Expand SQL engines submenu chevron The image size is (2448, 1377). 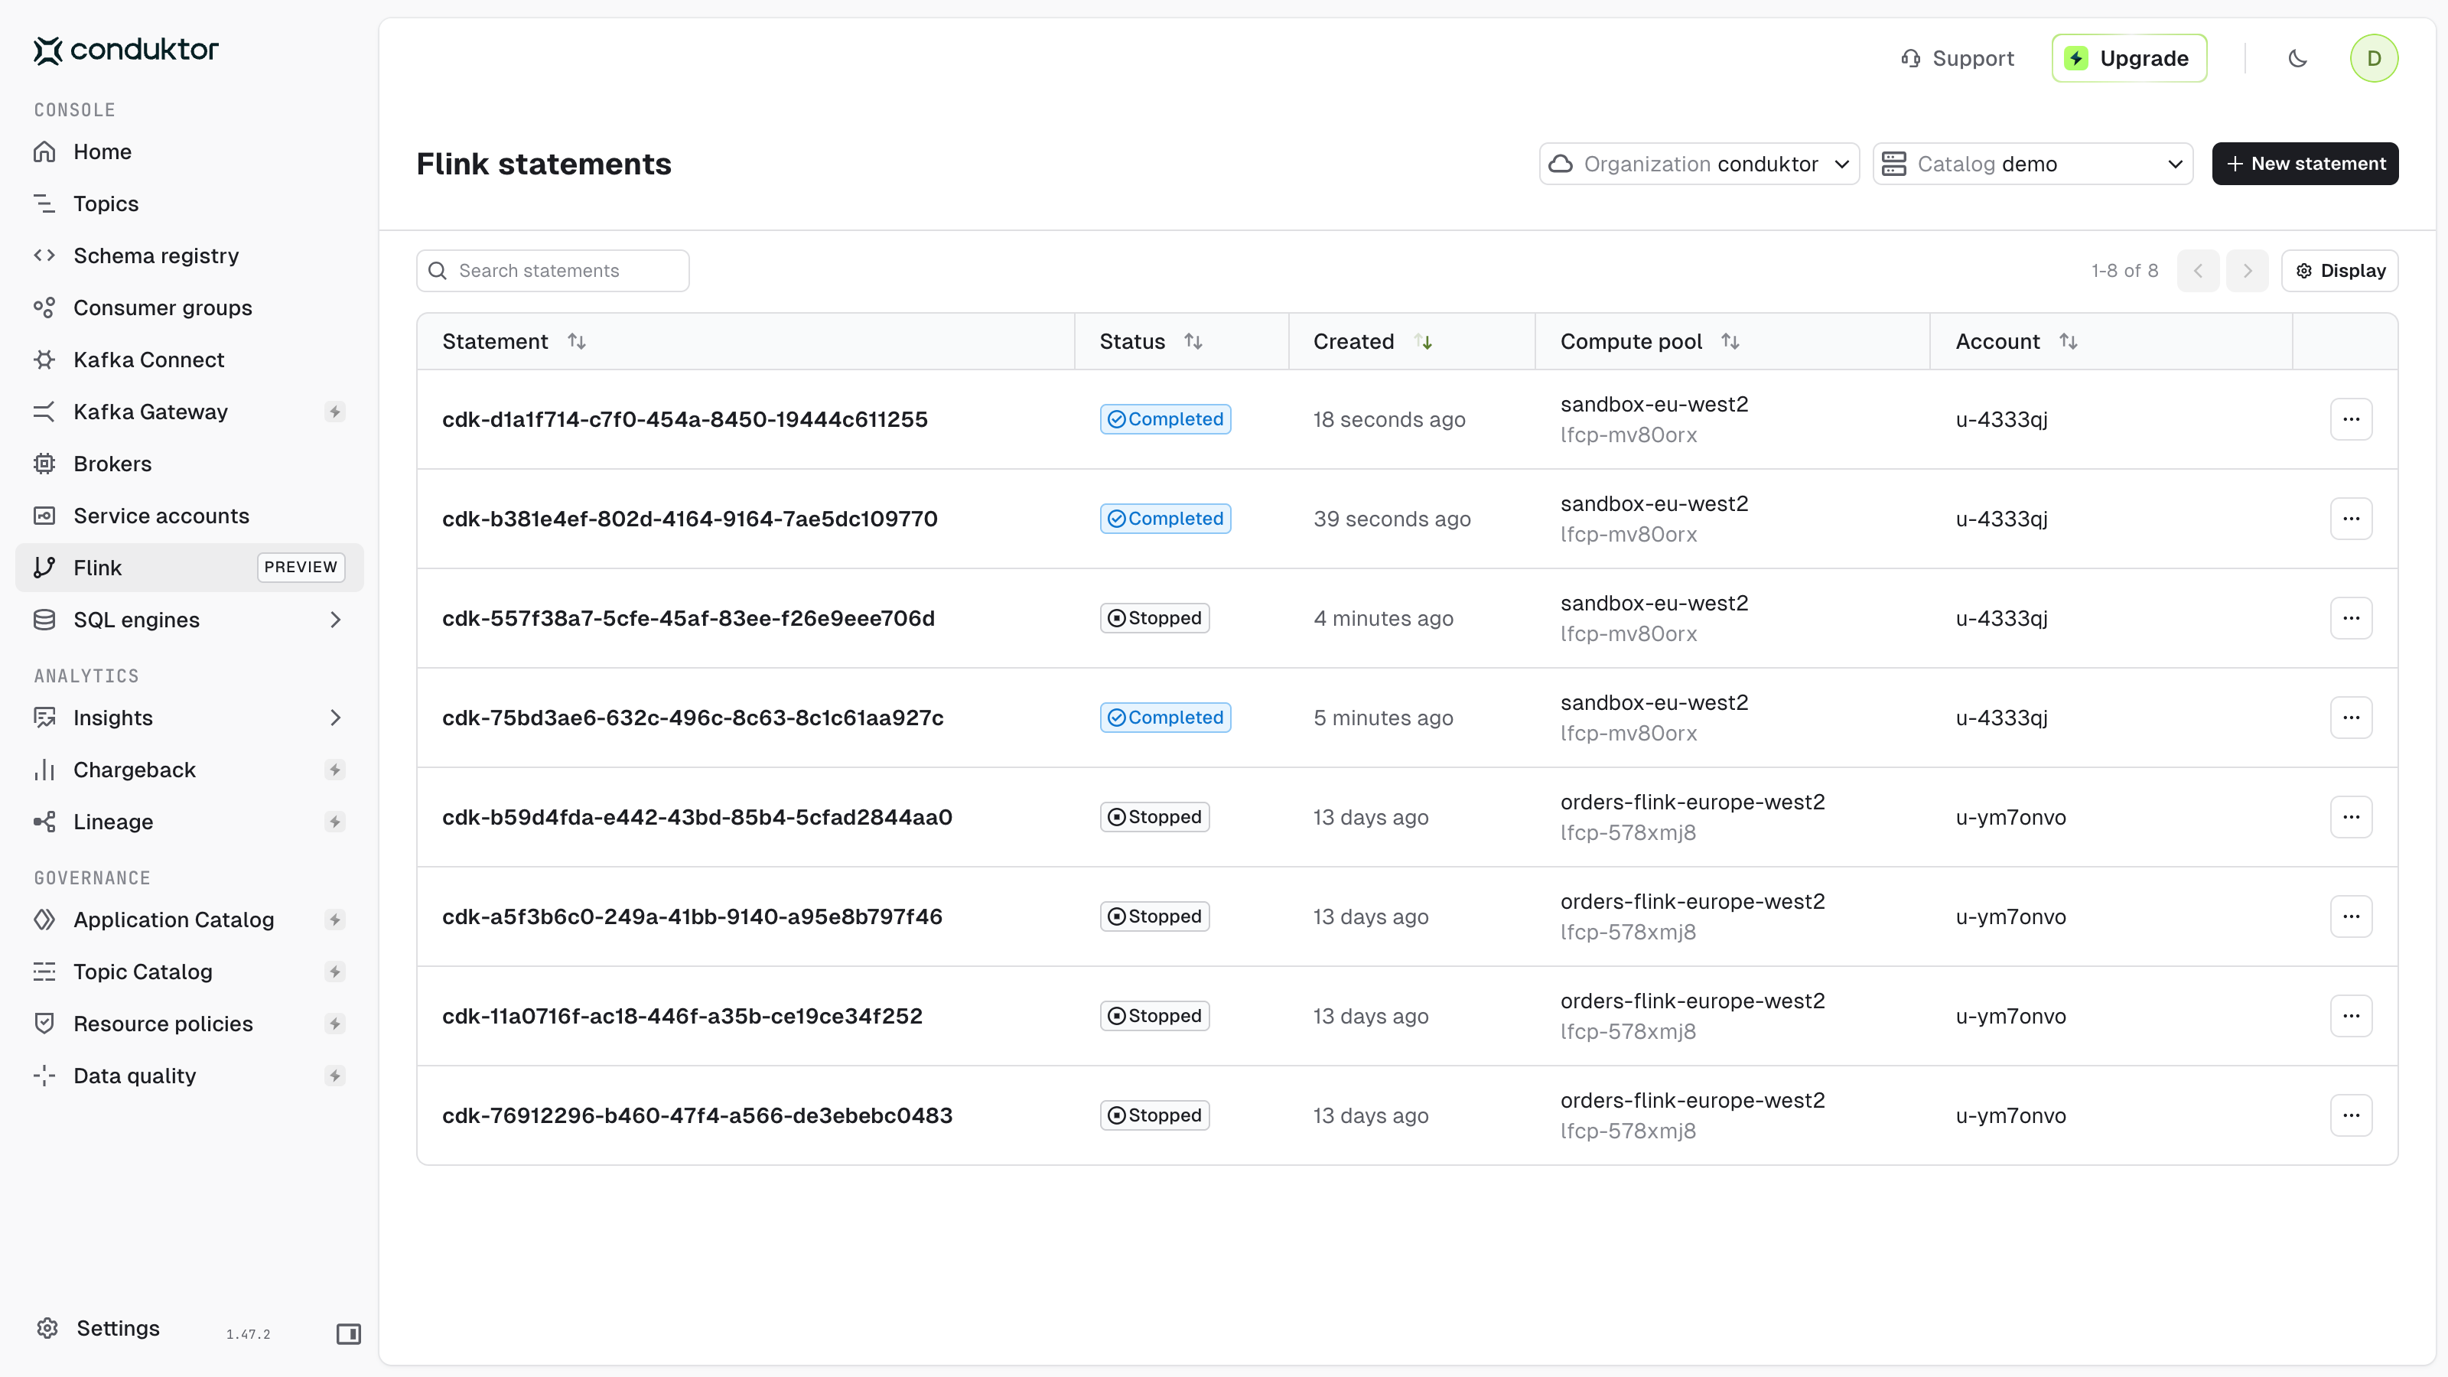click(334, 620)
